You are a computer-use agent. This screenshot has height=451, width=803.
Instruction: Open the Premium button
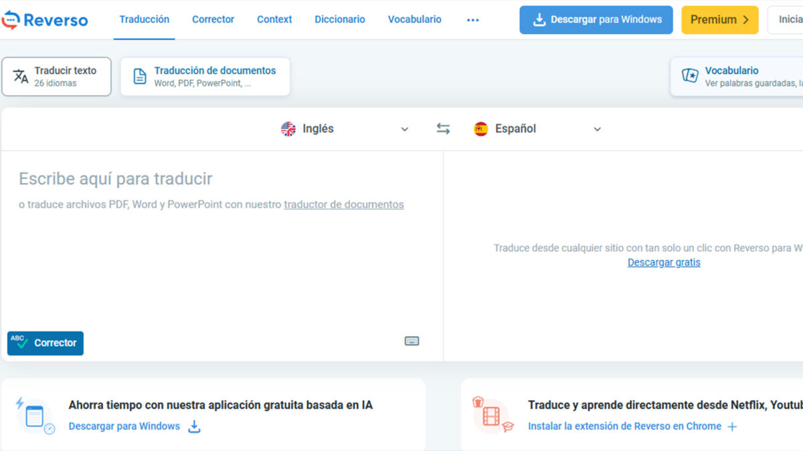720,20
